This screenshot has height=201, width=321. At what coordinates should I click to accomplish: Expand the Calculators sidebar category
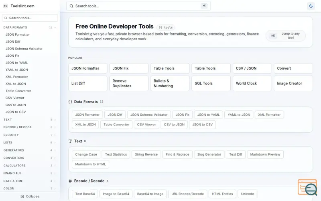pos(30,166)
